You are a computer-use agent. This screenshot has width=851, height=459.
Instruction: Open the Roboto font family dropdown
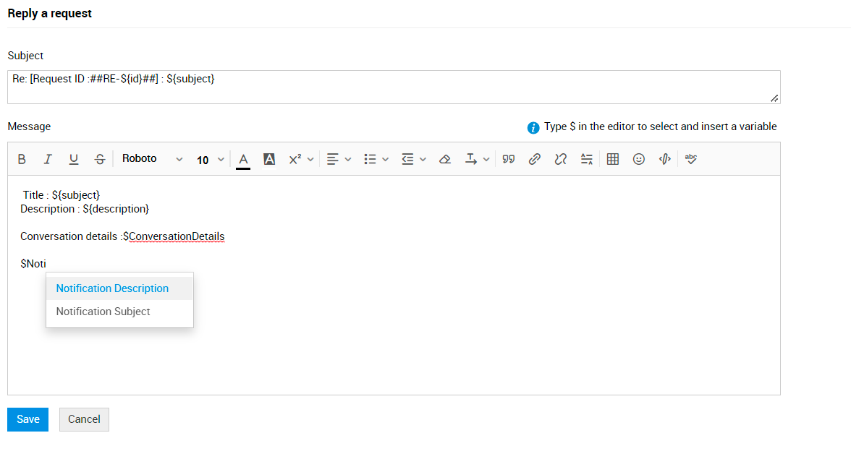click(152, 159)
